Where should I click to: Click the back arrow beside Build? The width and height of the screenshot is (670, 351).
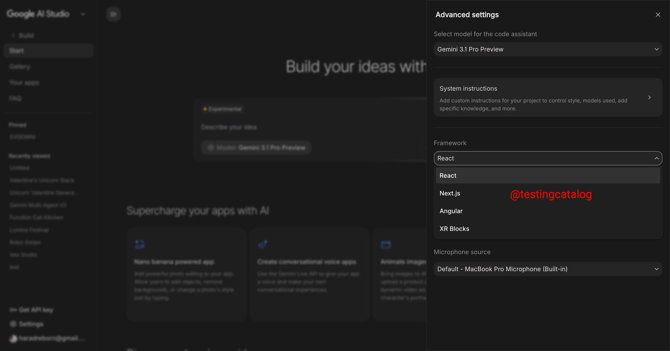[x=13, y=35]
